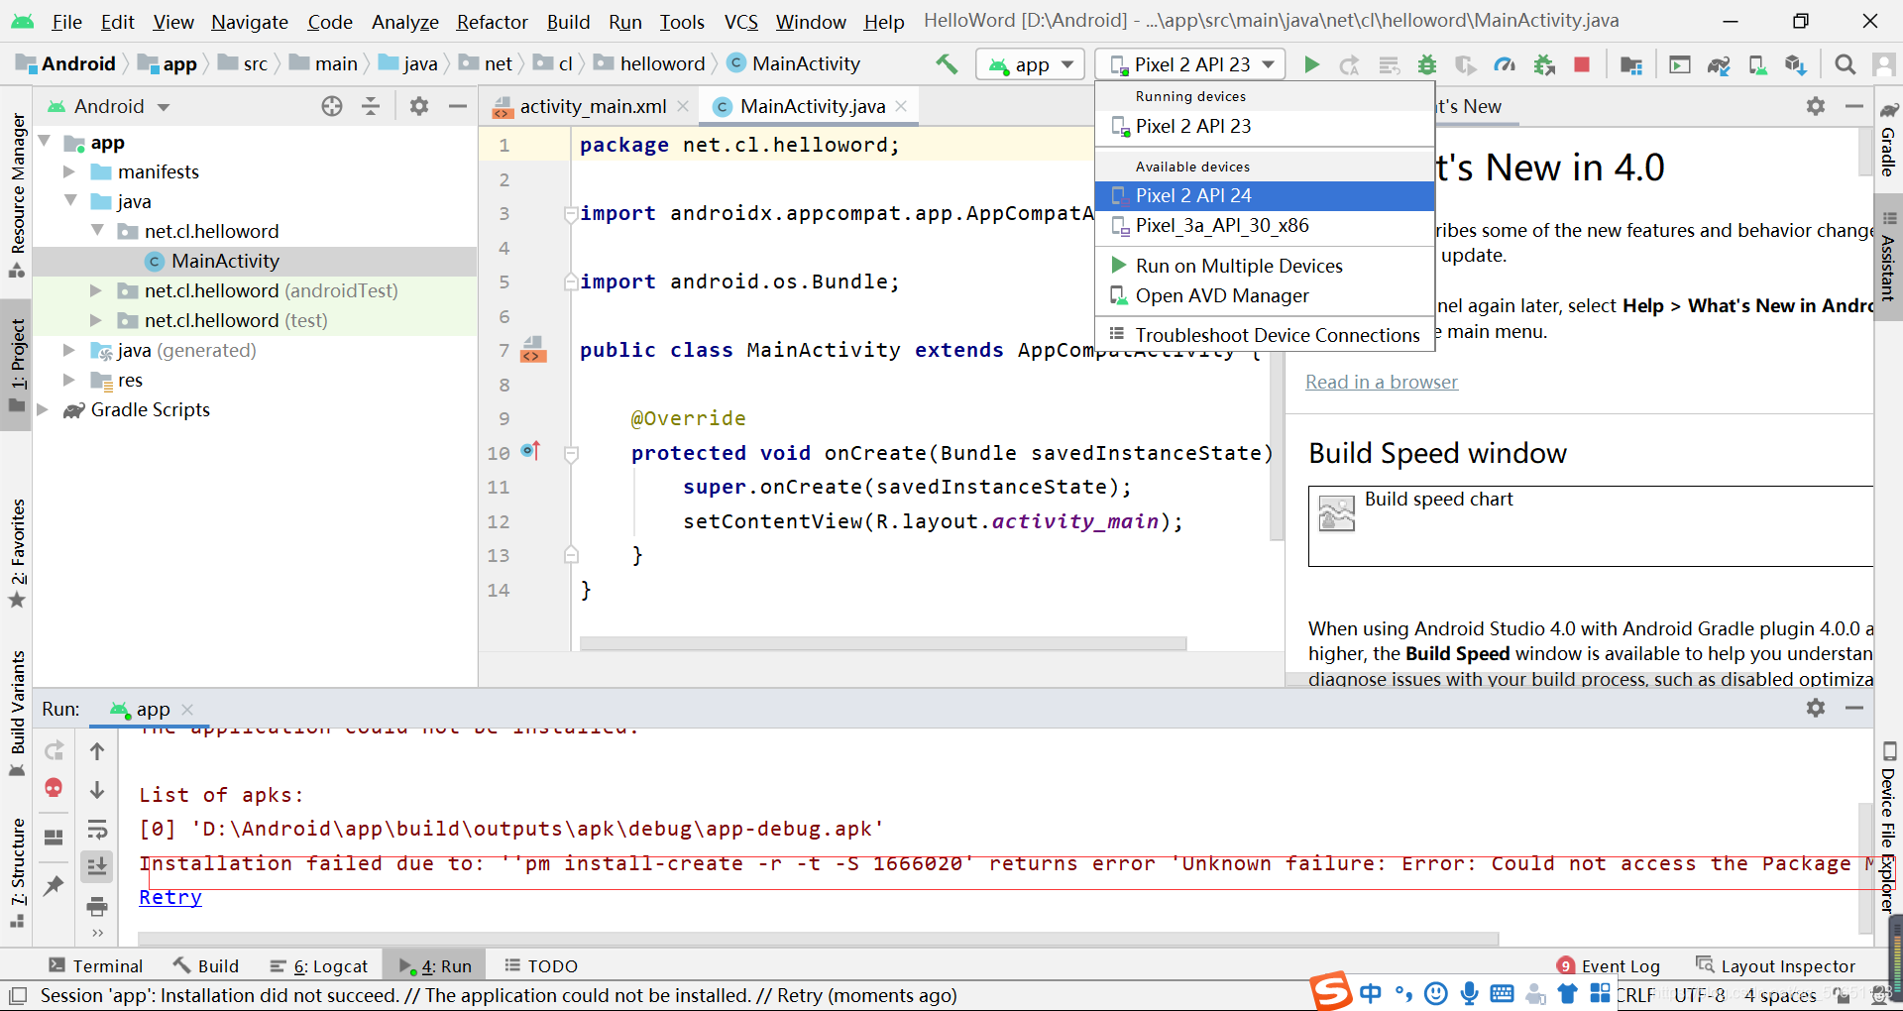
Task: Open Assistant panel settings gear
Action: tap(1816, 106)
